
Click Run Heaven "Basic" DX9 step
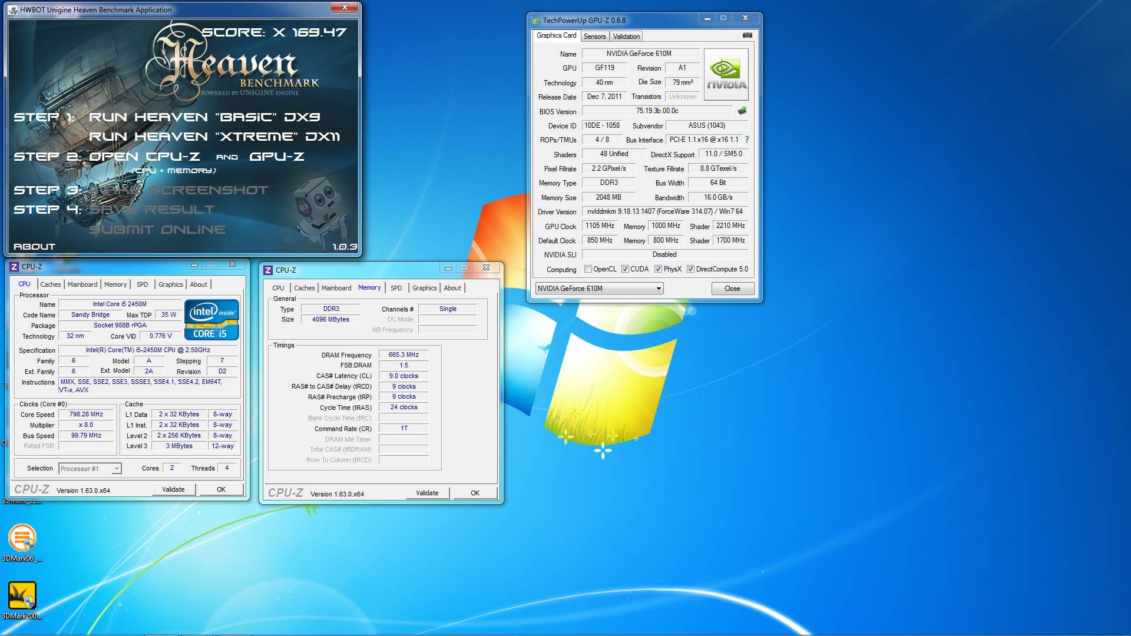pos(204,117)
